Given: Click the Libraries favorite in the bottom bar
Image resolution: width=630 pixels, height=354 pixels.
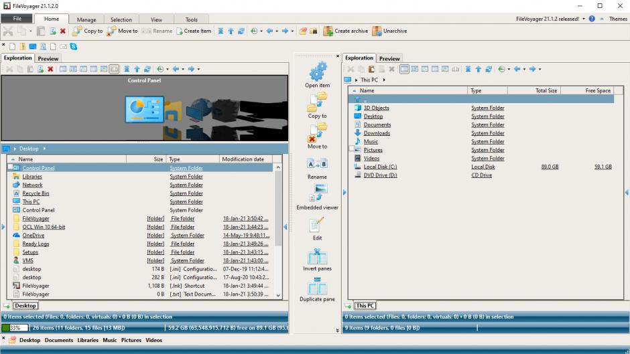Looking at the screenshot, I should [x=88, y=340].
